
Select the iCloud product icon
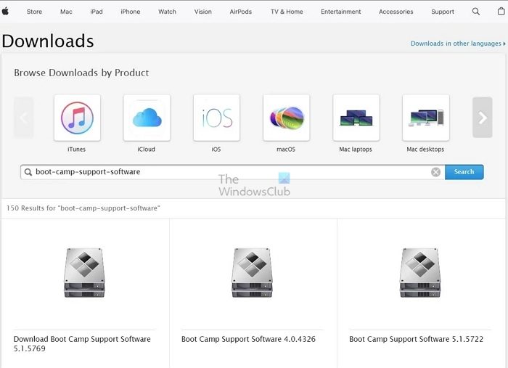pyautogui.click(x=147, y=118)
